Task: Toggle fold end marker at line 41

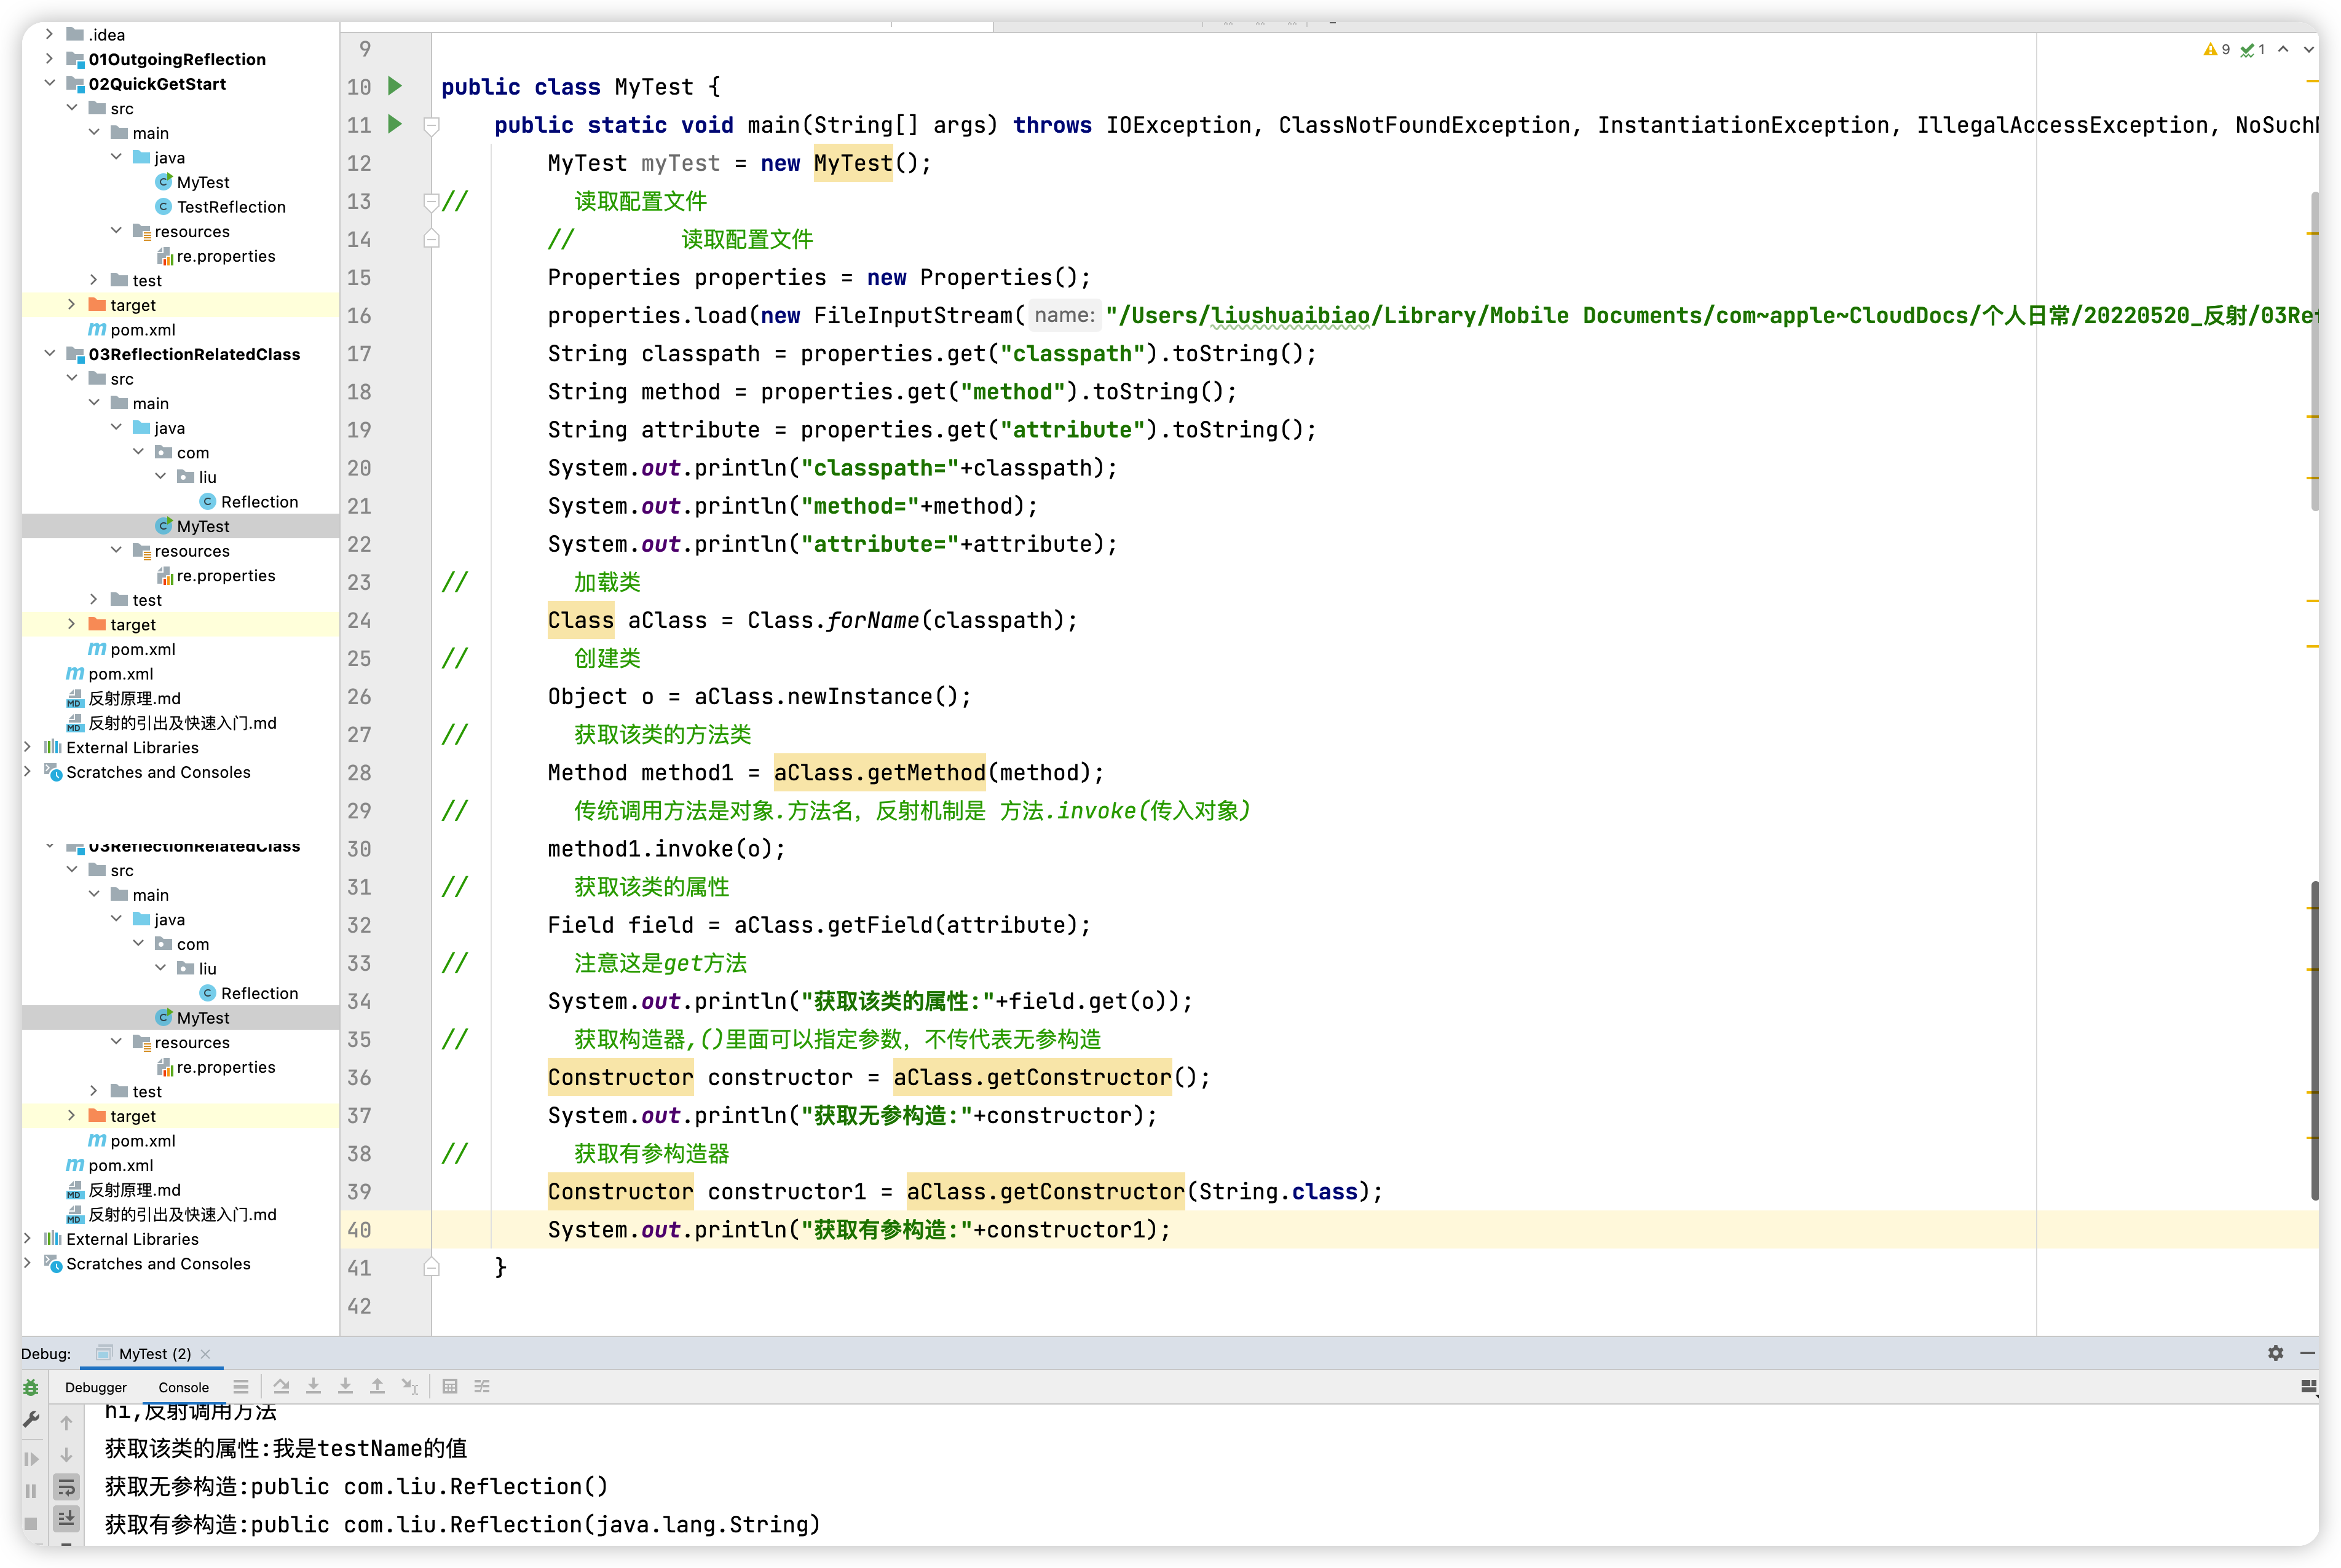Action: point(431,1267)
